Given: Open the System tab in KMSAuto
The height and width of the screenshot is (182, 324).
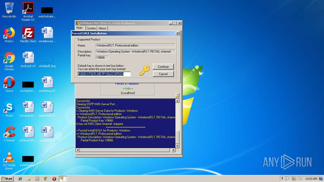Looking at the screenshot, I should [x=91, y=28].
